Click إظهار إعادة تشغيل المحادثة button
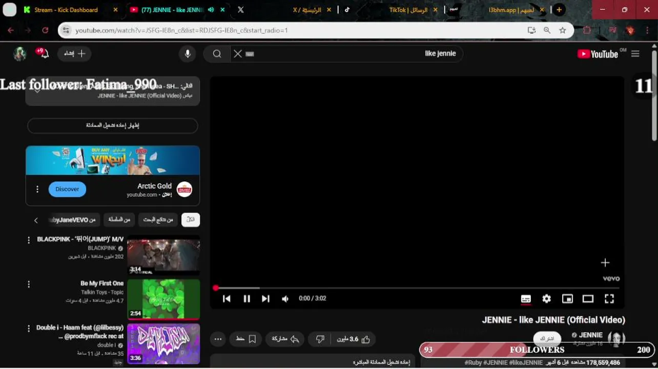This screenshot has height=369, width=658. (112, 126)
